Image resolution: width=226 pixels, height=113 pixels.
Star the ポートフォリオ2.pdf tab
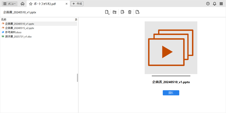coord(30,4)
